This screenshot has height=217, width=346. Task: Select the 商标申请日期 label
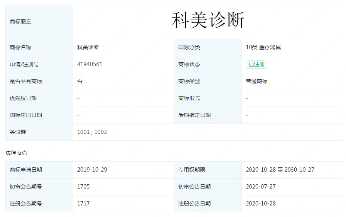pos(26,170)
